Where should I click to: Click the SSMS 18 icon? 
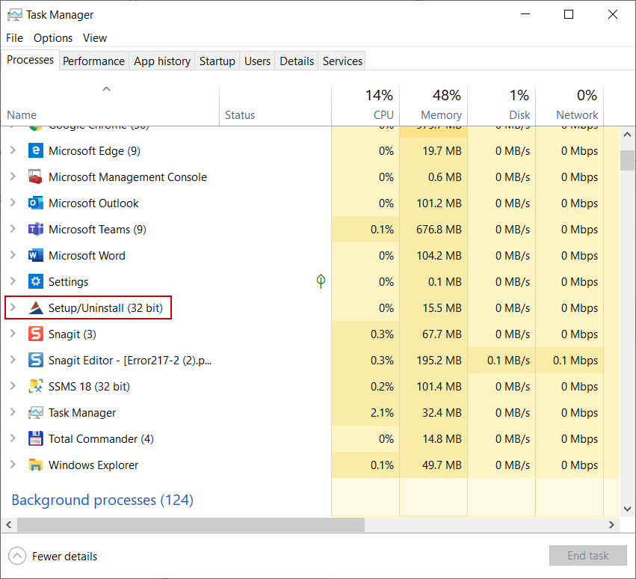36,386
